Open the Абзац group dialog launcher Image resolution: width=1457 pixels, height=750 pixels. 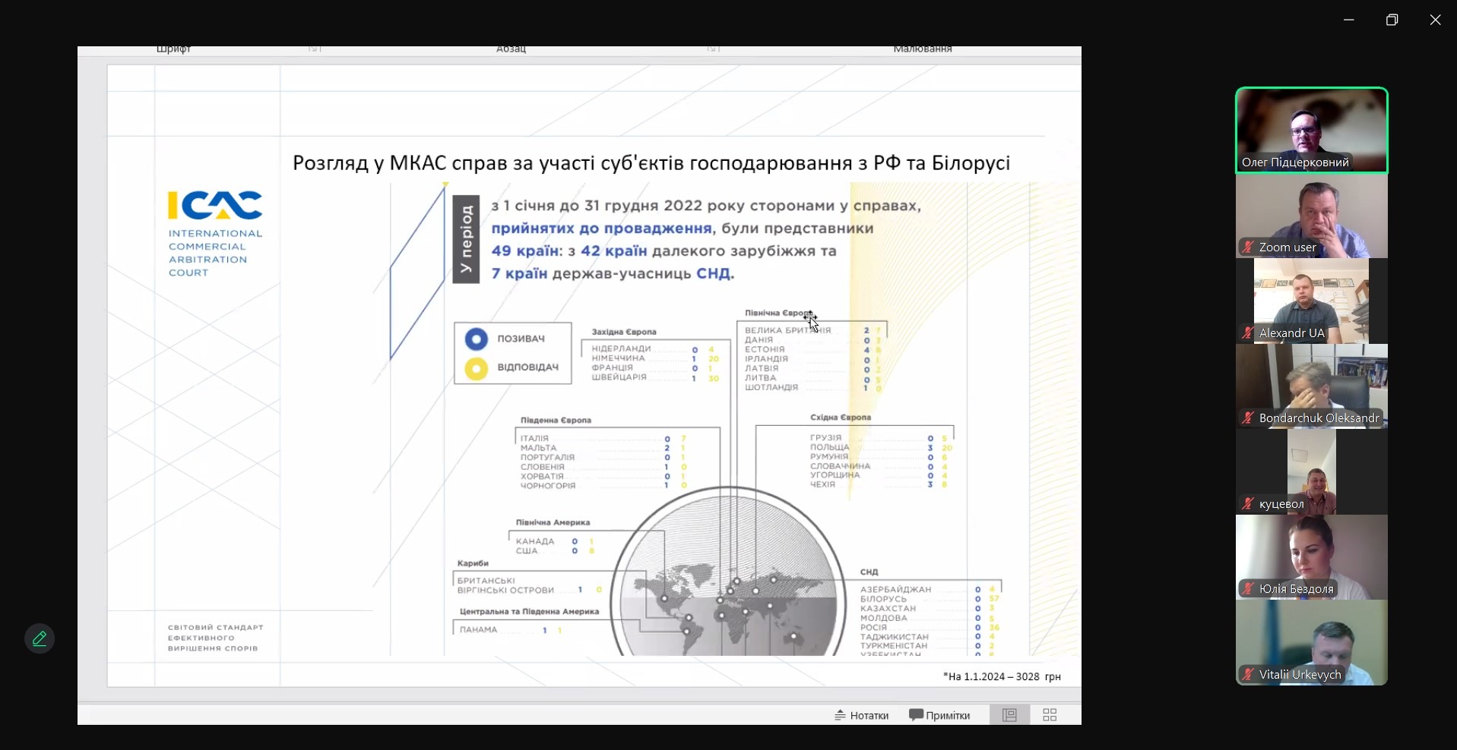(713, 49)
